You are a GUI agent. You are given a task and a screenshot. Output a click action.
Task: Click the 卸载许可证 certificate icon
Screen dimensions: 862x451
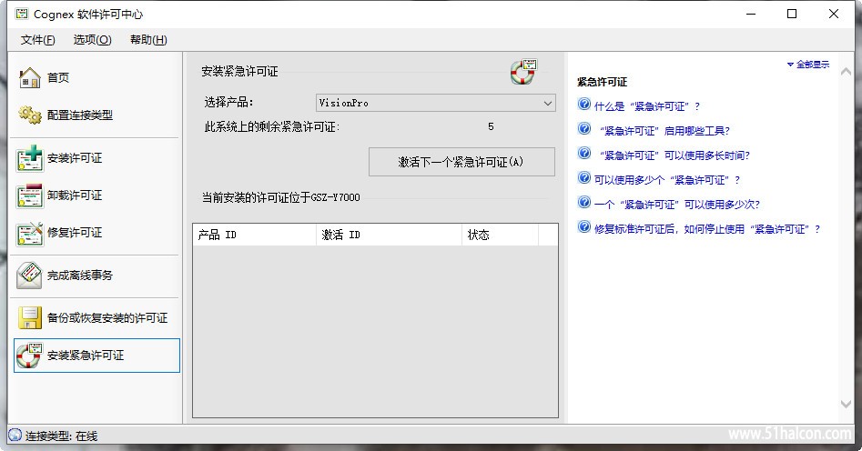pyautogui.click(x=30, y=195)
